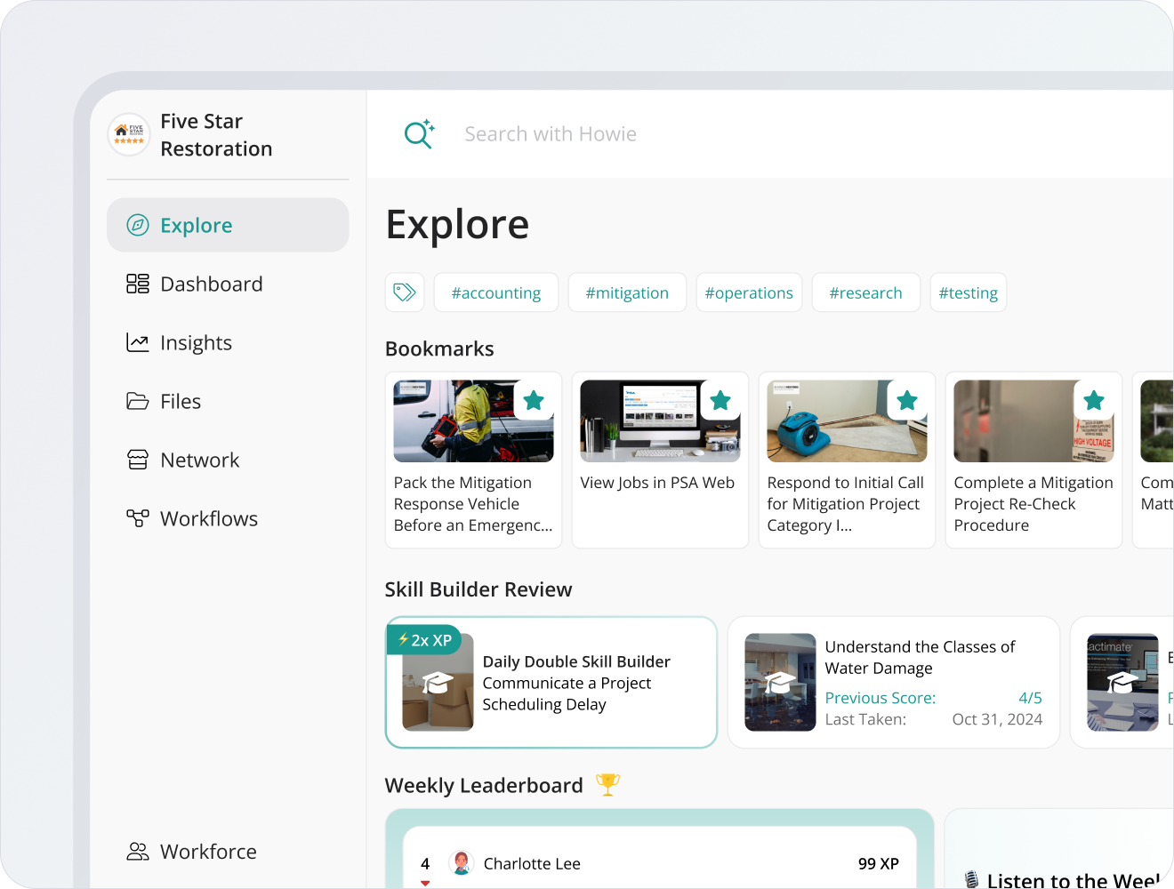1174x889 pixels.
Task: Filter by the #mitigation tag
Action: 627,292
